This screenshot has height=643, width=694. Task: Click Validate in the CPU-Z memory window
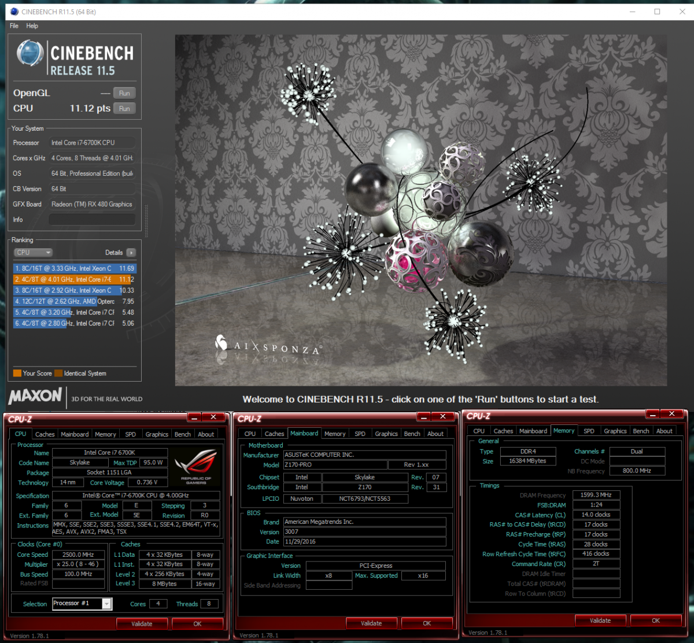(x=600, y=620)
